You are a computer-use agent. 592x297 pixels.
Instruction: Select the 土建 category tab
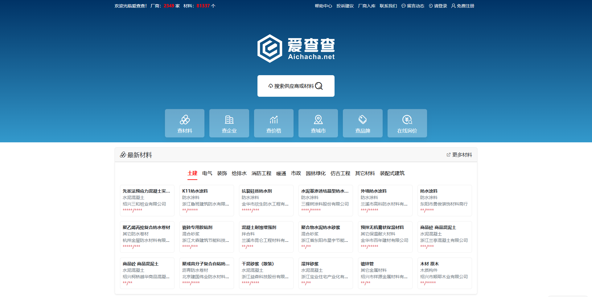(192, 173)
